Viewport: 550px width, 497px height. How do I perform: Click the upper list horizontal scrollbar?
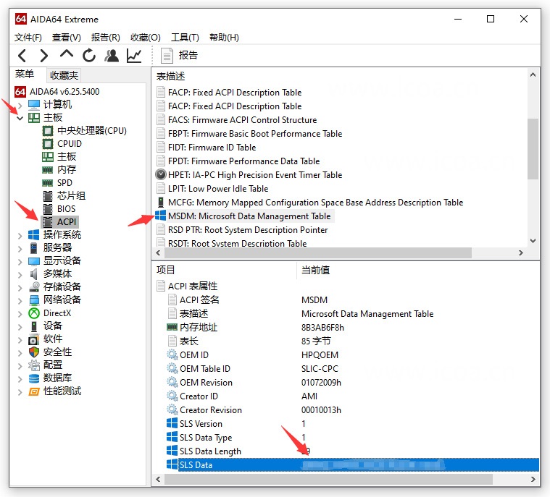[318, 253]
